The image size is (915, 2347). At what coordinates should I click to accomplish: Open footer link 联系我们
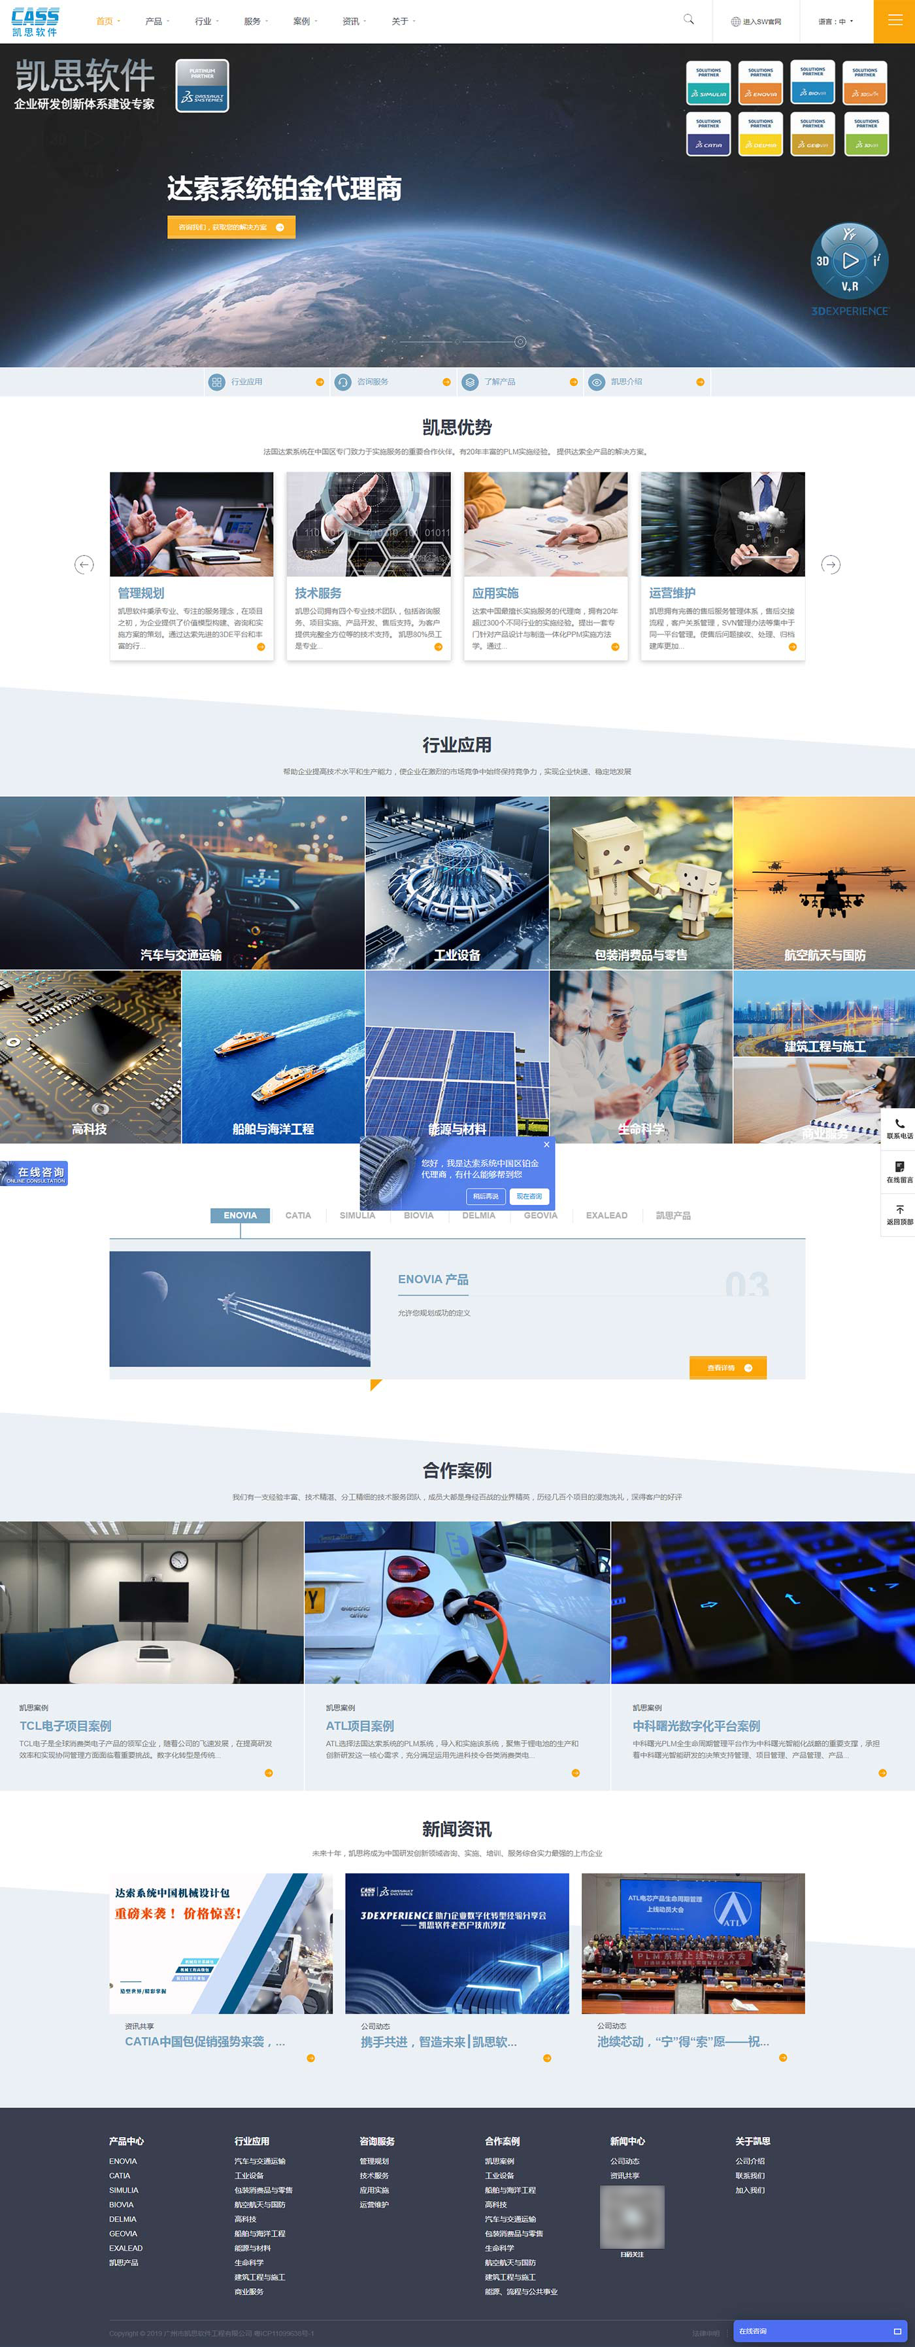pyautogui.click(x=750, y=2175)
